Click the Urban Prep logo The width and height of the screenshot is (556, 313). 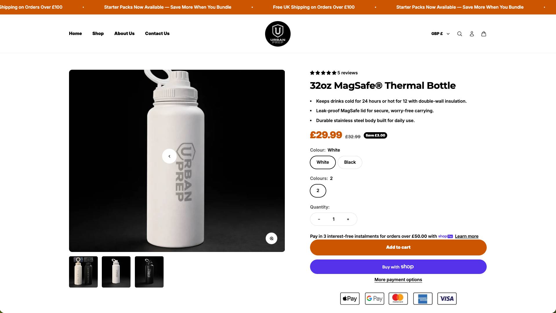click(278, 34)
